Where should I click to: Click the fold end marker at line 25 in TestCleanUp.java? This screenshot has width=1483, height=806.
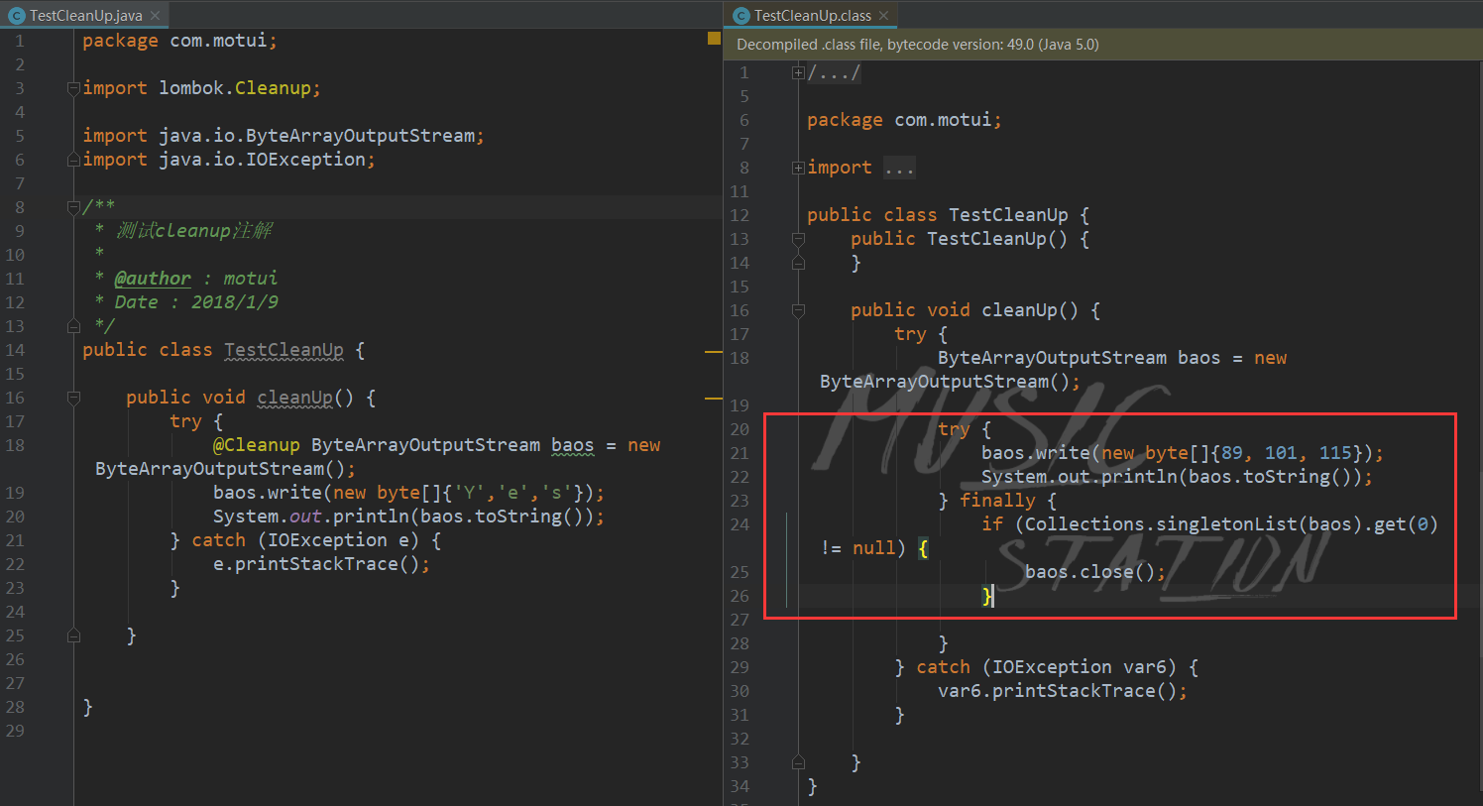click(x=73, y=635)
